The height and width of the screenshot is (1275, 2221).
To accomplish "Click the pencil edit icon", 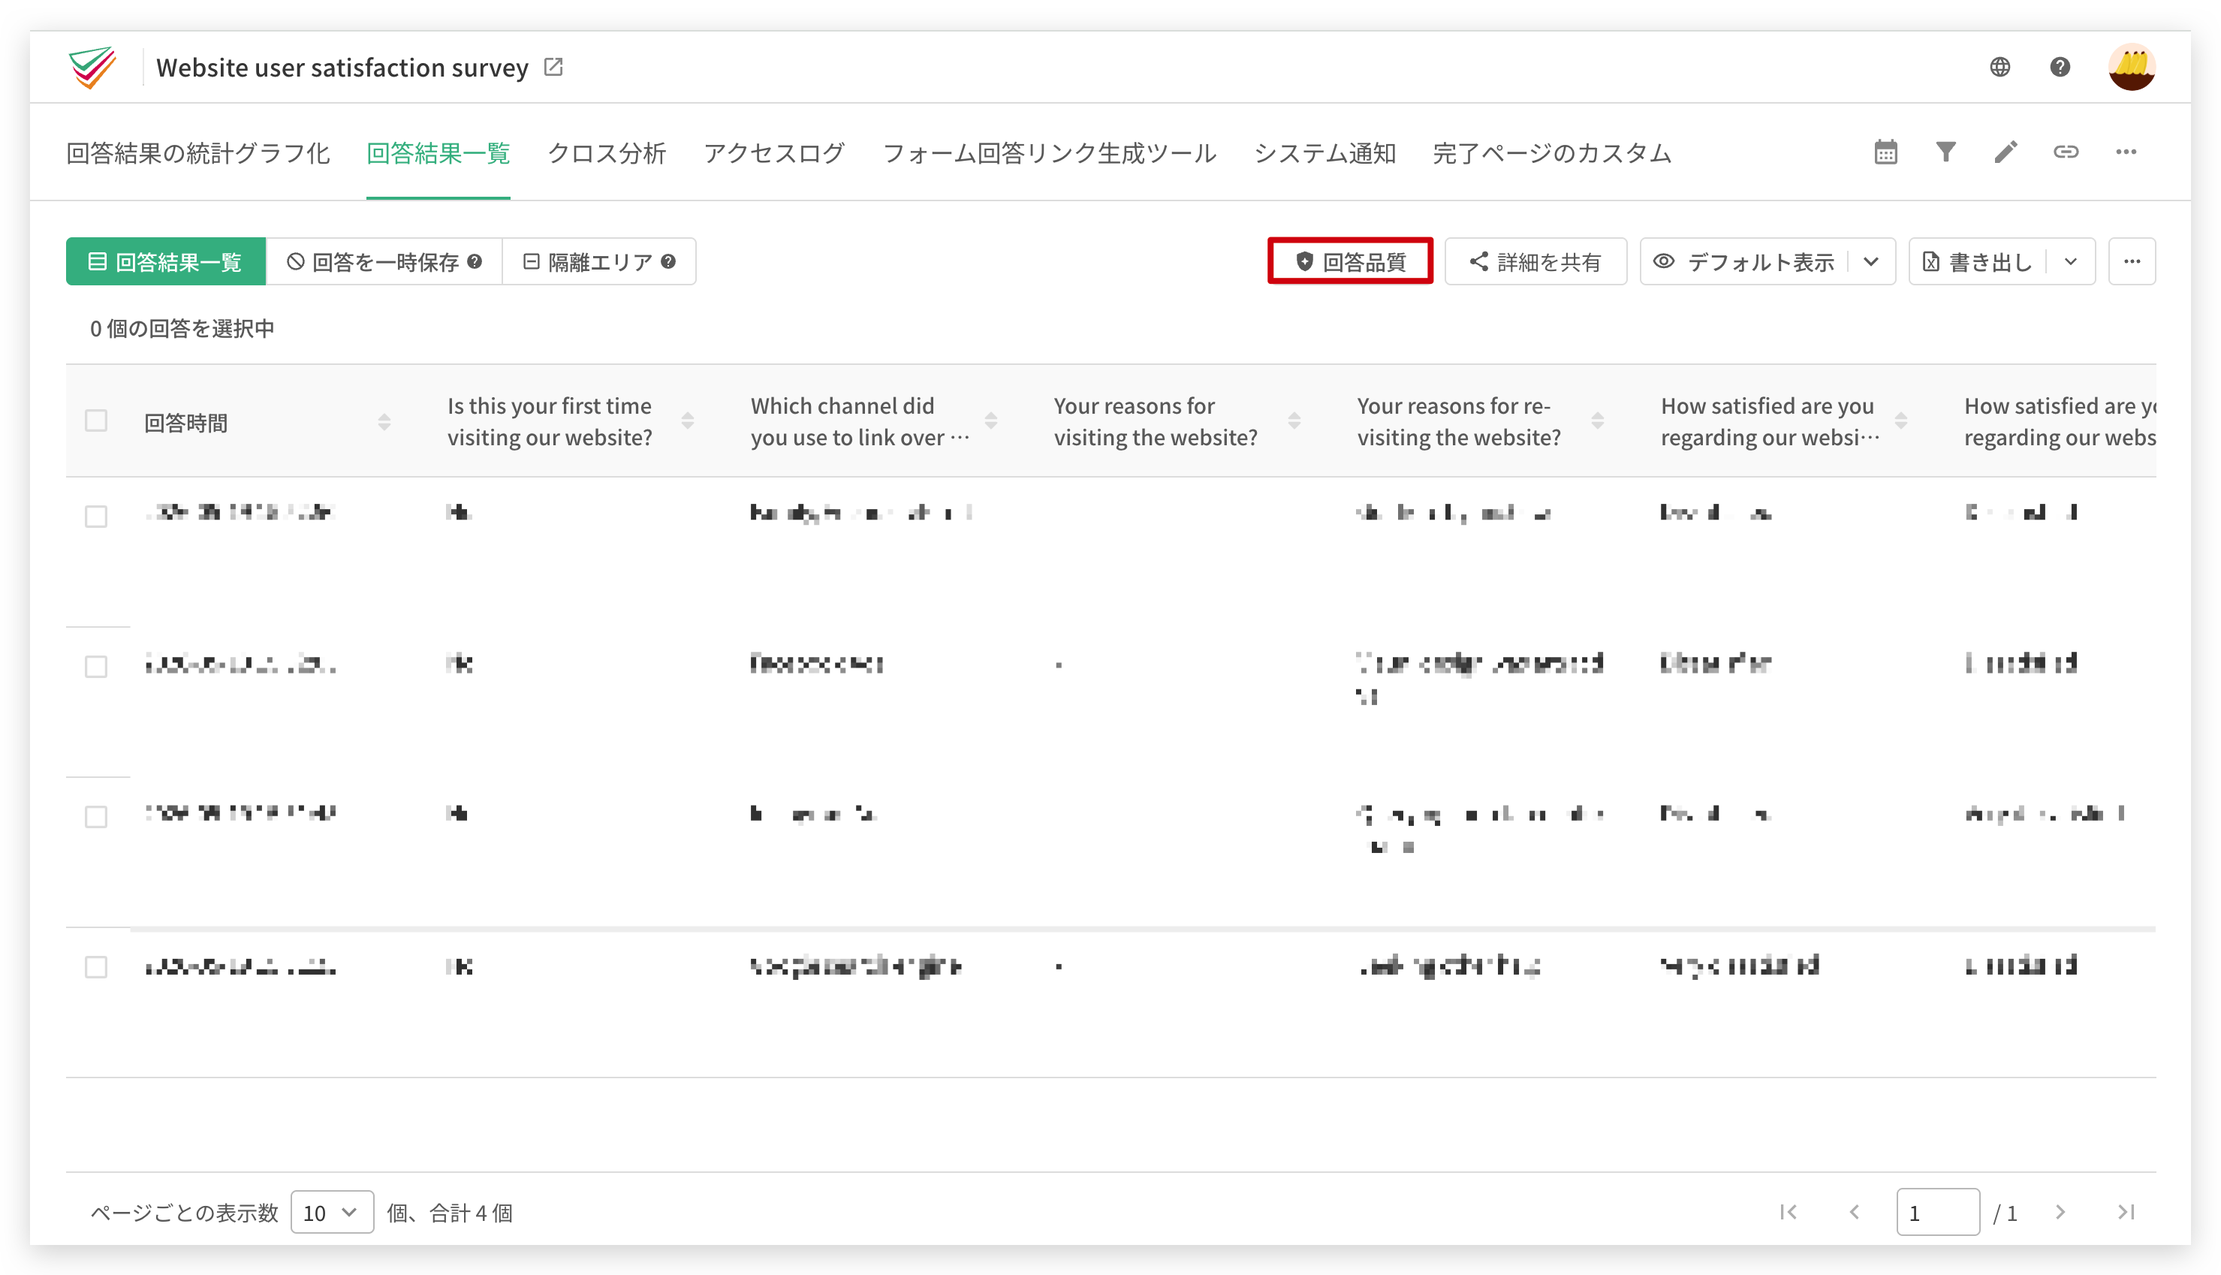I will pyautogui.click(x=2006, y=152).
